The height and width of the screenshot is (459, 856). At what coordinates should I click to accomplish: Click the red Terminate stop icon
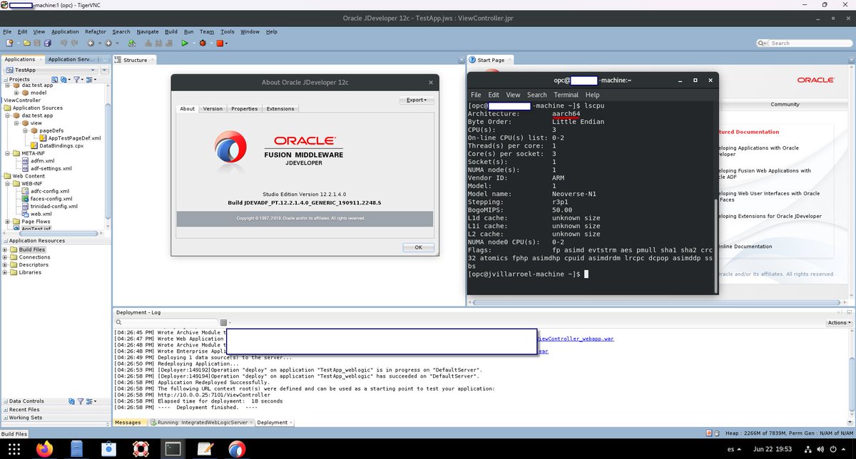(220, 43)
